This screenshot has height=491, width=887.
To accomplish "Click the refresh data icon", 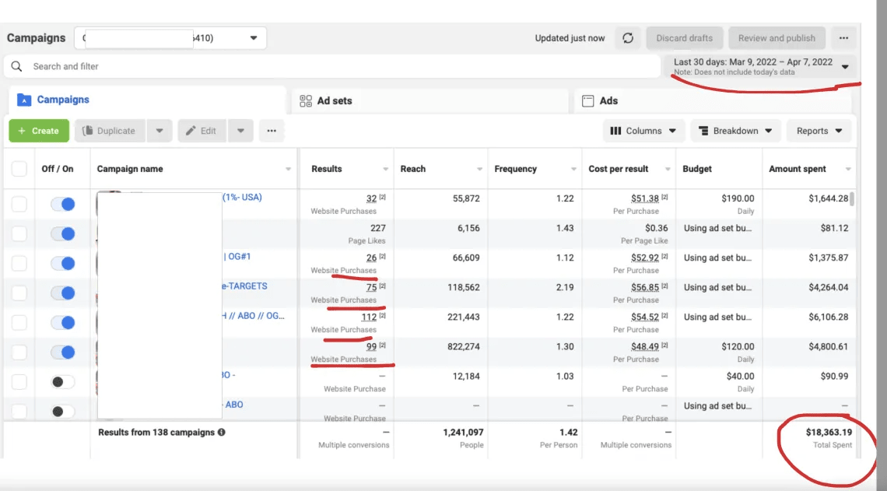I will [x=628, y=38].
